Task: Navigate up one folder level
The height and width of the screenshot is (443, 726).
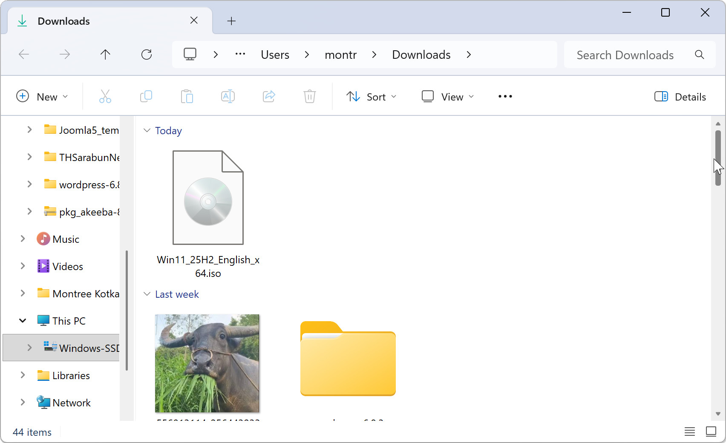Action: coord(105,54)
